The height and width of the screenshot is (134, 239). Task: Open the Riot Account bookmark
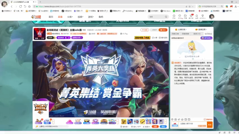click(x=166, y=11)
